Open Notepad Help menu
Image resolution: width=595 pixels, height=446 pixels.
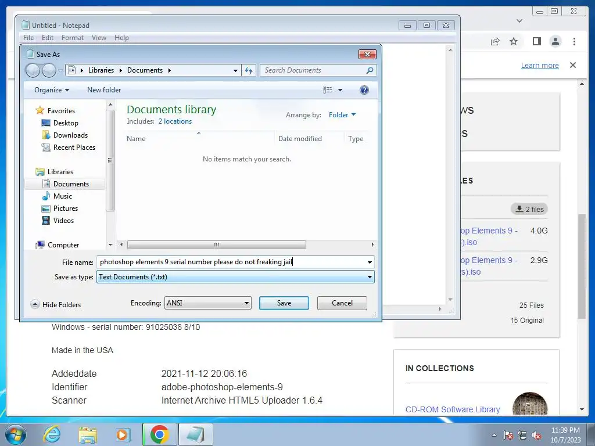click(x=121, y=38)
